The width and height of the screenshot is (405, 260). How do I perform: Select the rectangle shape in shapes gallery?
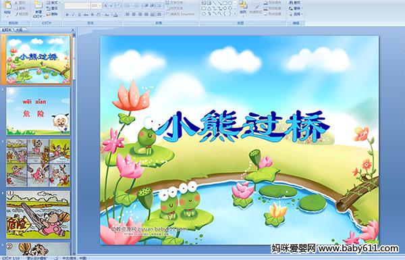[225, 3]
